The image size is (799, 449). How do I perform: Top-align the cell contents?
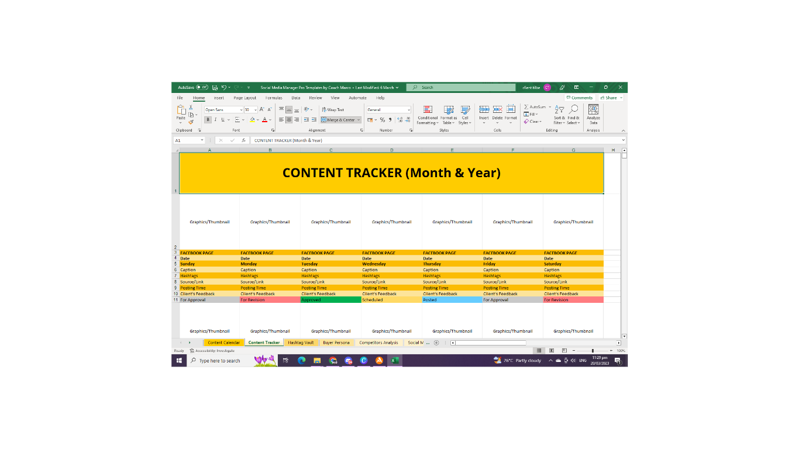(x=281, y=109)
